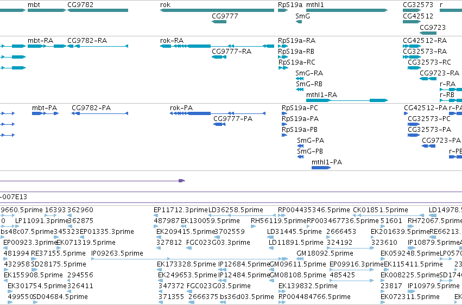Click EST LP11091.3prime
Image resolution: width=462 pixels, height=305 pixels.
click(42, 221)
